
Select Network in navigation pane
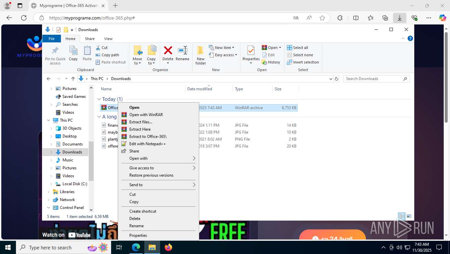pyautogui.click(x=67, y=200)
